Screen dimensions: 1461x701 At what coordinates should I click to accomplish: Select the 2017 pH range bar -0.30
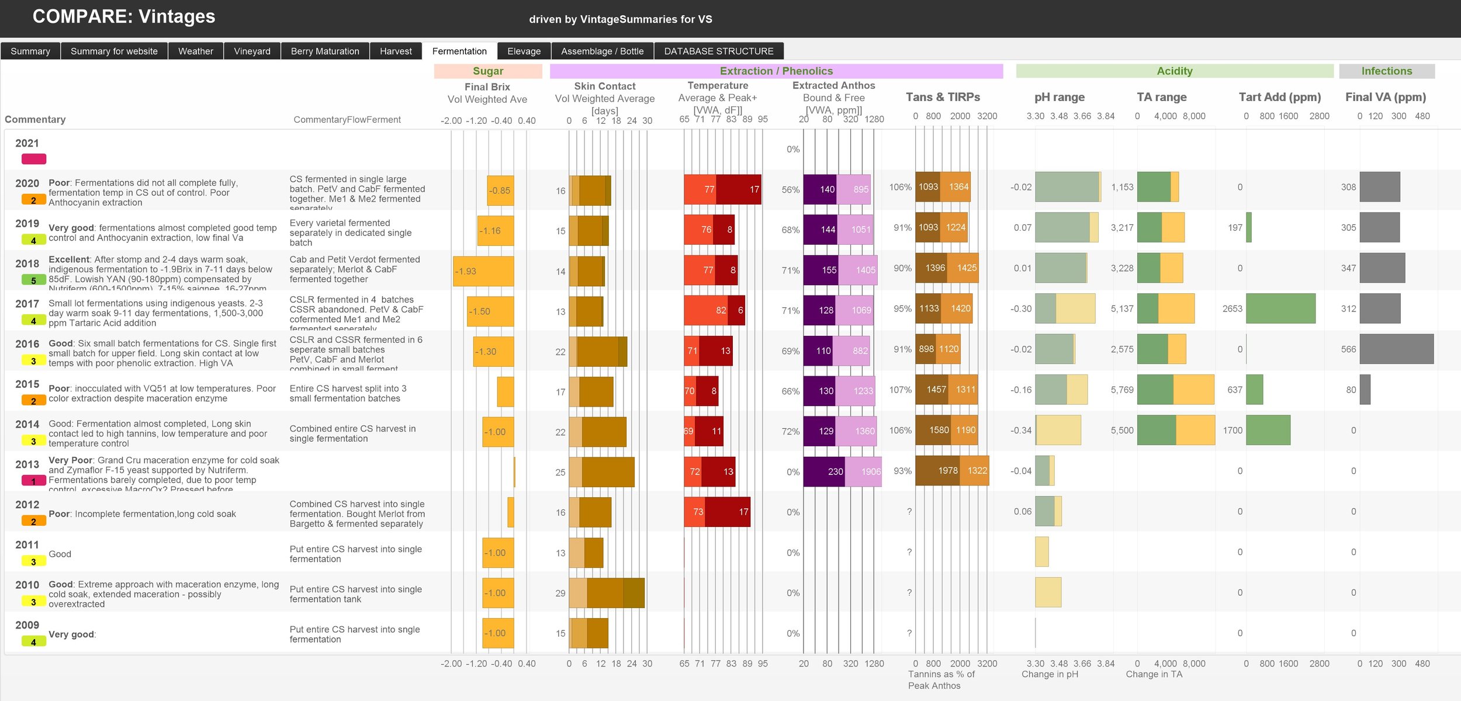point(1065,308)
